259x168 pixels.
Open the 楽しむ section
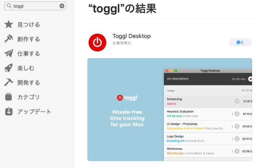click(26, 68)
